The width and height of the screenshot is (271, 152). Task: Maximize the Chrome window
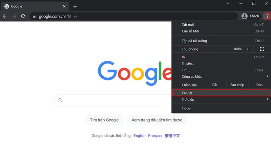(x=254, y=3)
